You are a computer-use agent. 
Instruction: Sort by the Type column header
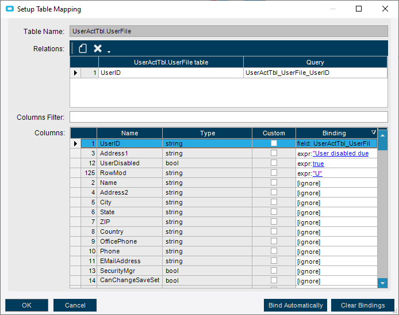[208, 133]
